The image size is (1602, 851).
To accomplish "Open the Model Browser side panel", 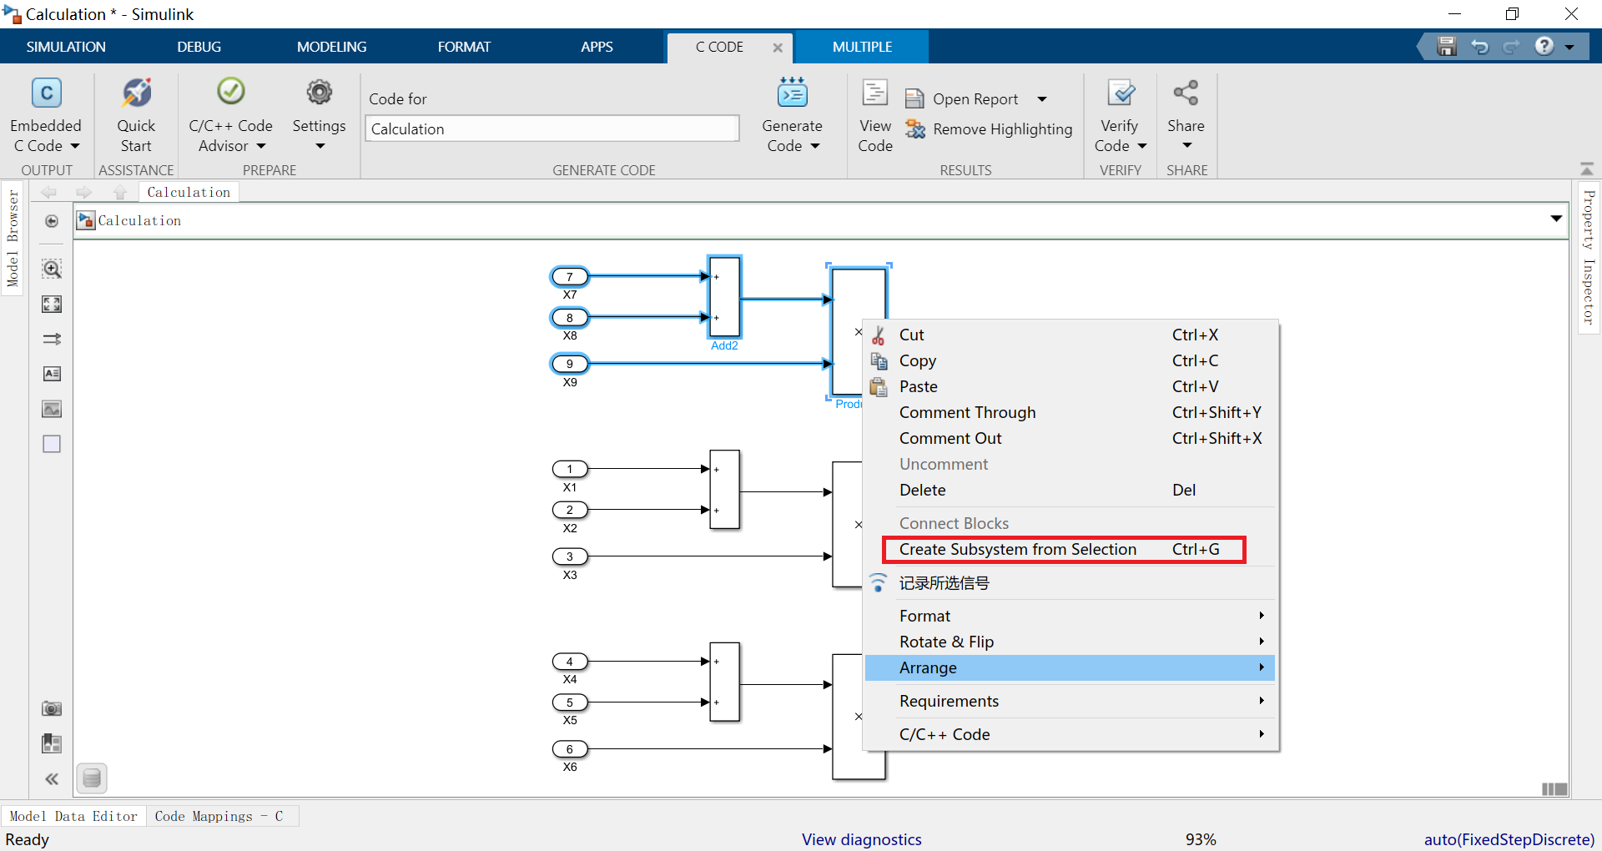I will pyautogui.click(x=13, y=238).
